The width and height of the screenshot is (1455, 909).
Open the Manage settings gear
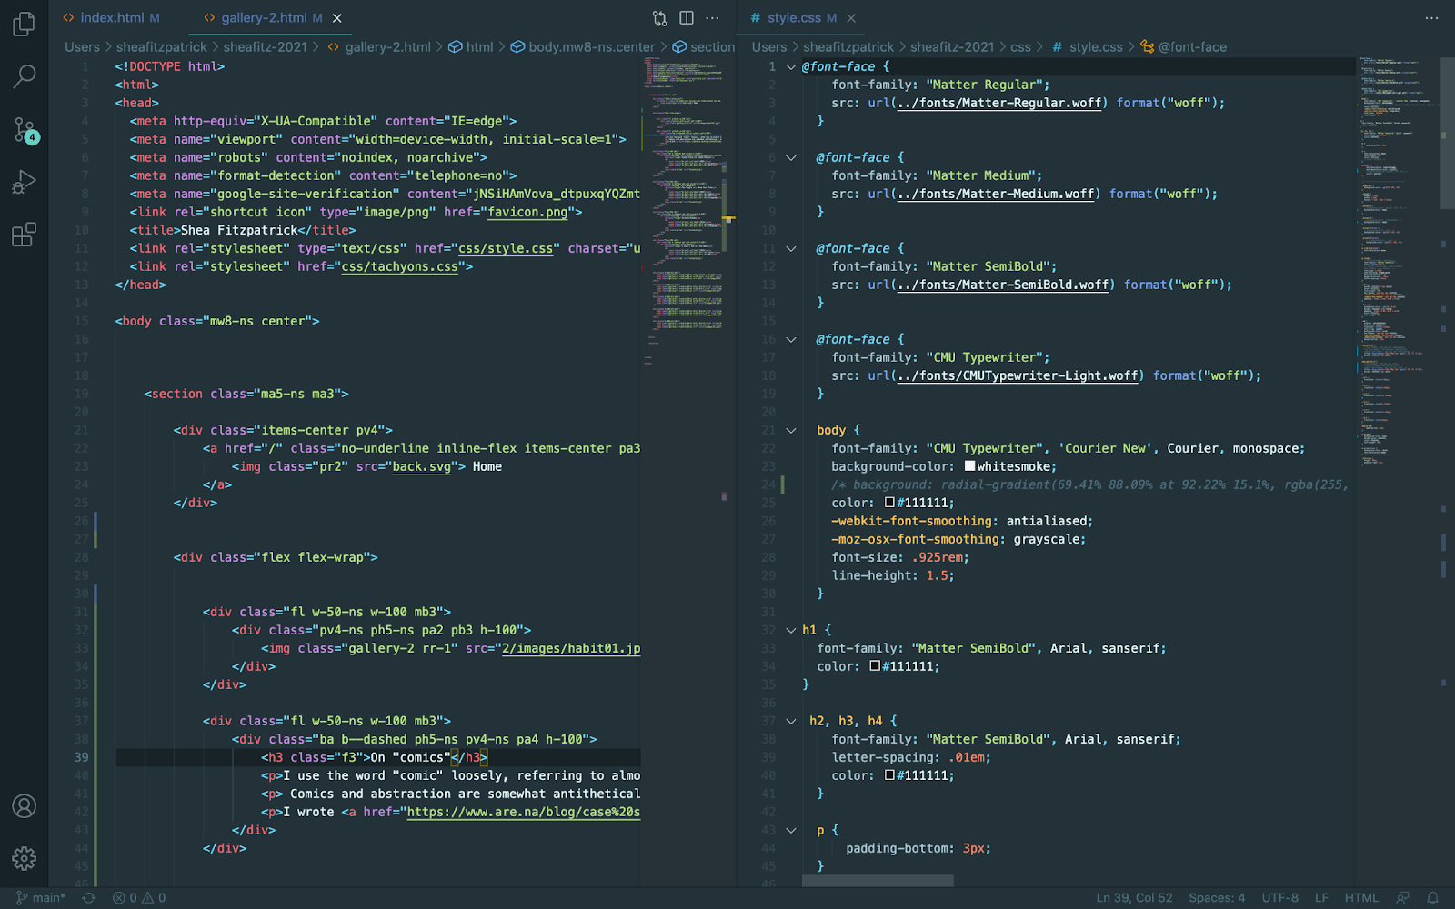pyautogui.click(x=24, y=858)
